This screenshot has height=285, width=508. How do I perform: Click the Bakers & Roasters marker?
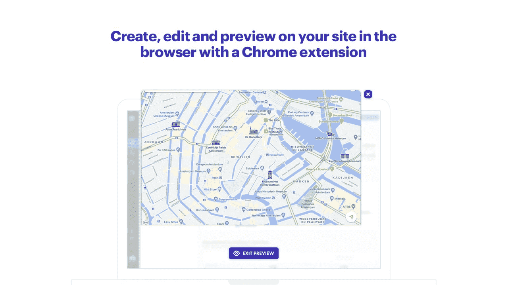coord(331,169)
